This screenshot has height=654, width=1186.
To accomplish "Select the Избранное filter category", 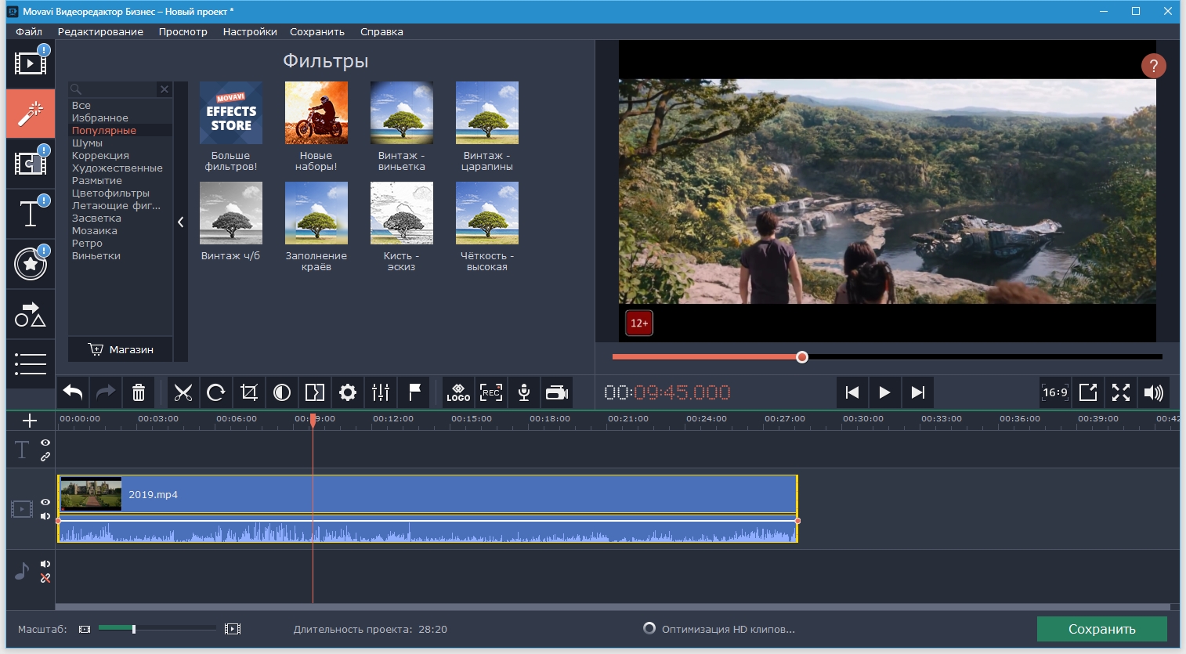I will coord(100,118).
